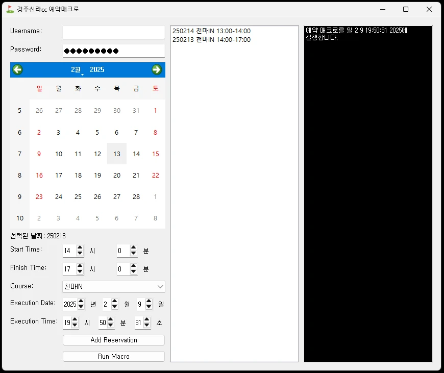Decrease the Finish Time minute value

(x=134, y=272)
